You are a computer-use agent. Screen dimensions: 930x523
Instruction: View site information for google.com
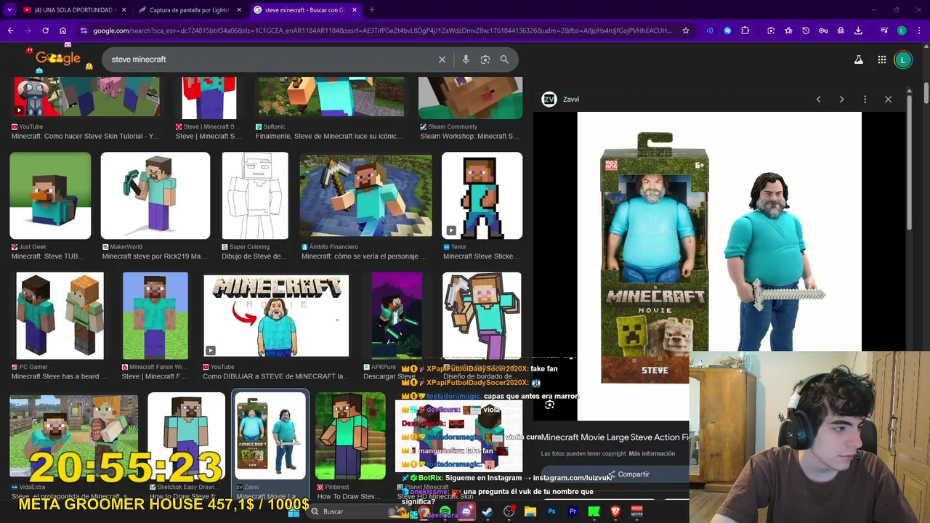pyautogui.click(x=84, y=31)
